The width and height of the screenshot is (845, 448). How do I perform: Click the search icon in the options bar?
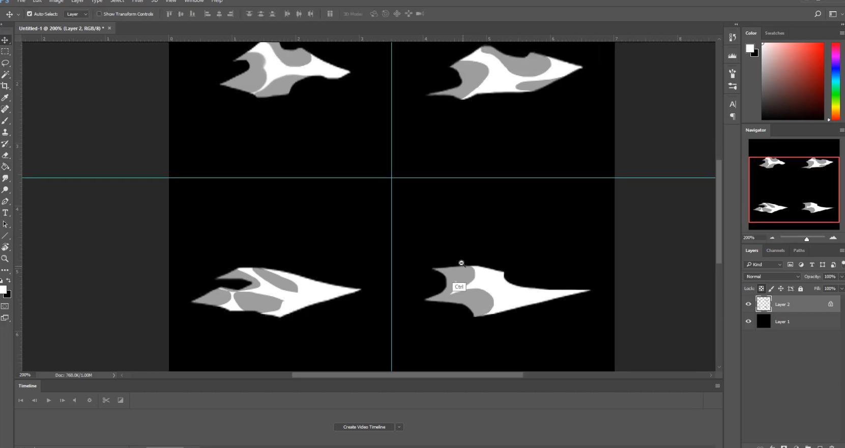818,14
